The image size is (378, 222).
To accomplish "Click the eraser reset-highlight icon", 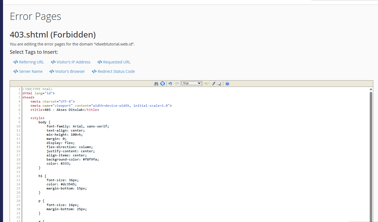I will coord(219,84).
